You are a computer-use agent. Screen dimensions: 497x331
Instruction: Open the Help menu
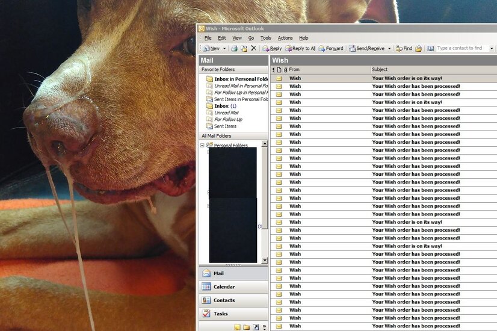pyautogui.click(x=304, y=38)
